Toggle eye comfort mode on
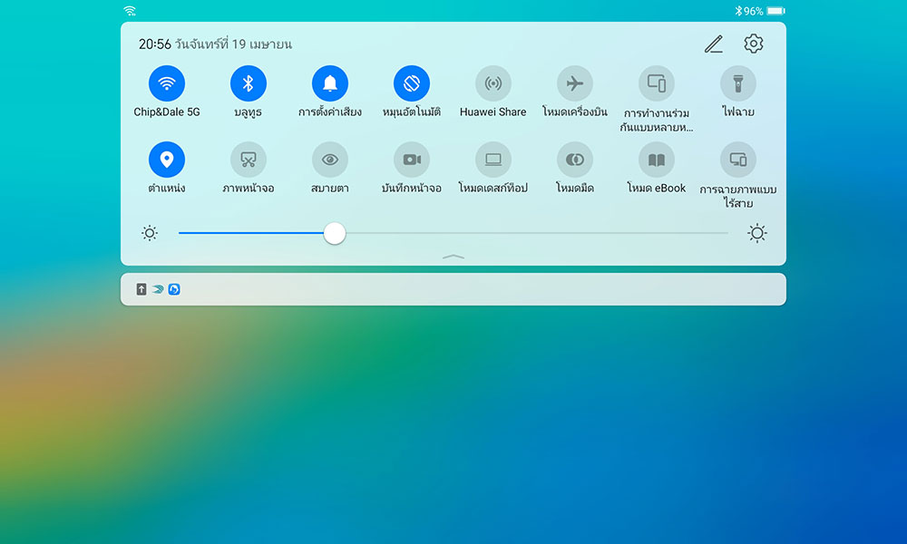The image size is (907, 544). click(329, 160)
